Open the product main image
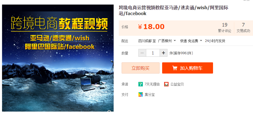This screenshot has height=118, width=253. coord(58,58)
